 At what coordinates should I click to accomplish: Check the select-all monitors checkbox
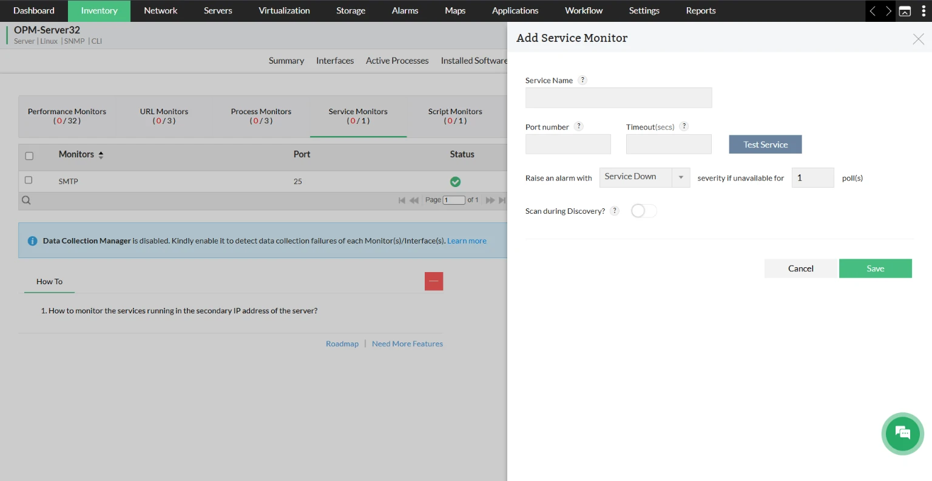29,156
